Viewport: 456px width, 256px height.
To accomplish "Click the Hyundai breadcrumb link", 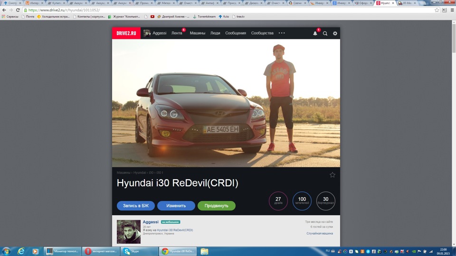I will point(140,173).
